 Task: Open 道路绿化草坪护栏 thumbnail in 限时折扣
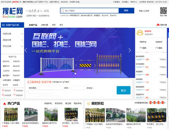point(136,115)
